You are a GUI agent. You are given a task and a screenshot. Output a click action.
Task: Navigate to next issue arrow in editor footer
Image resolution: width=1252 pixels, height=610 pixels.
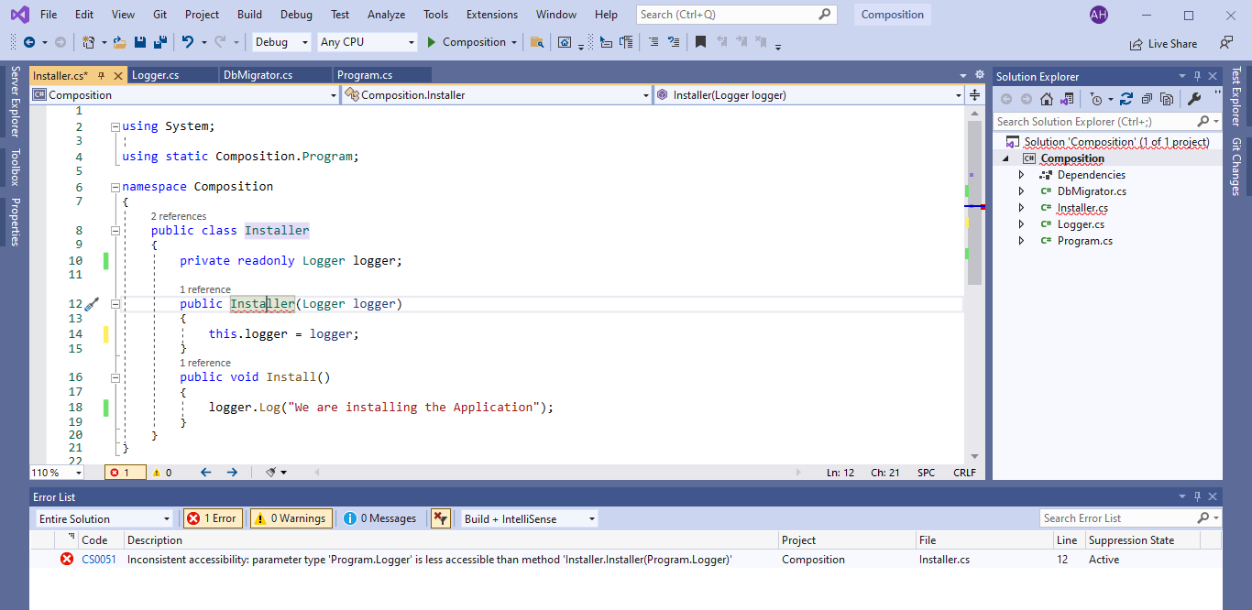[x=232, y=473]
